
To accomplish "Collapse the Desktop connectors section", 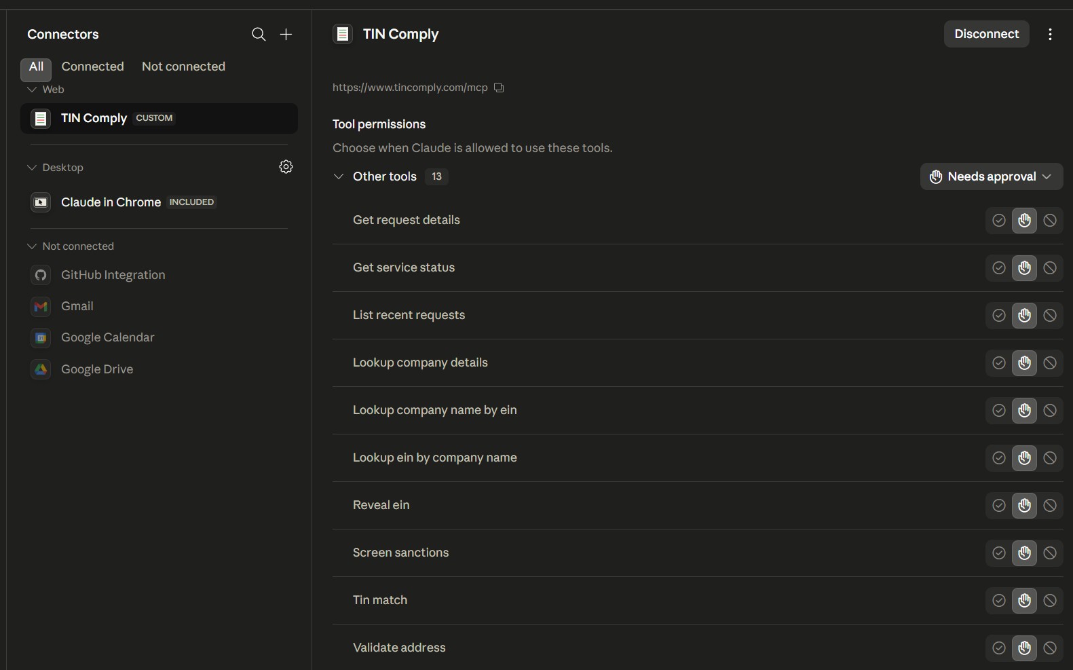I will tap(32, 168).
